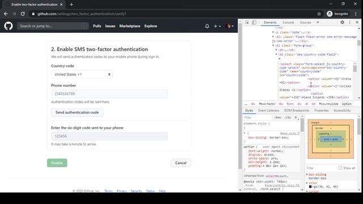Close the DevTools panel
This screenshot has height=204, width=363.
point(357,22)
